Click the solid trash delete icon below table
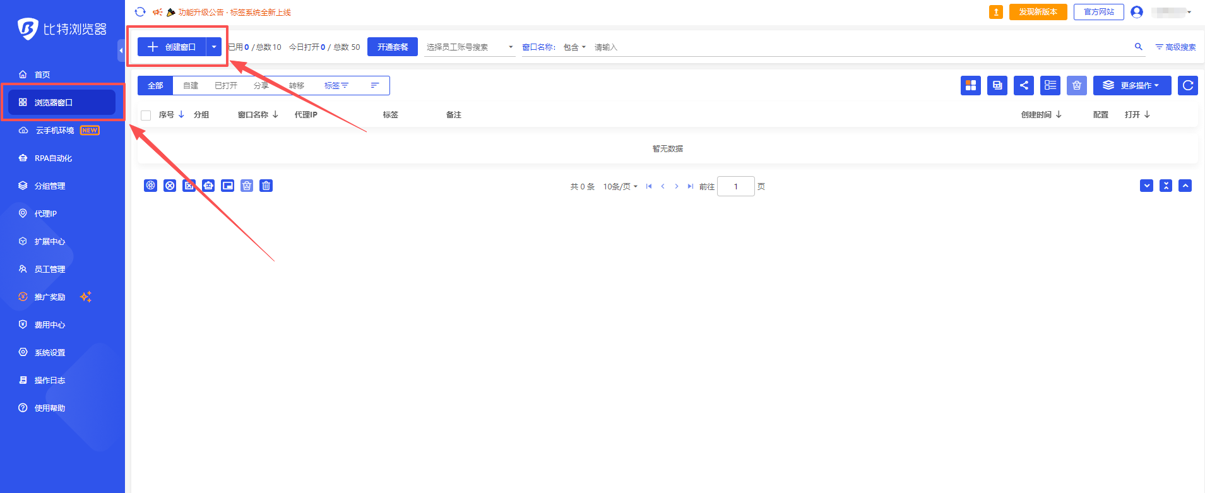 (266, 186)
